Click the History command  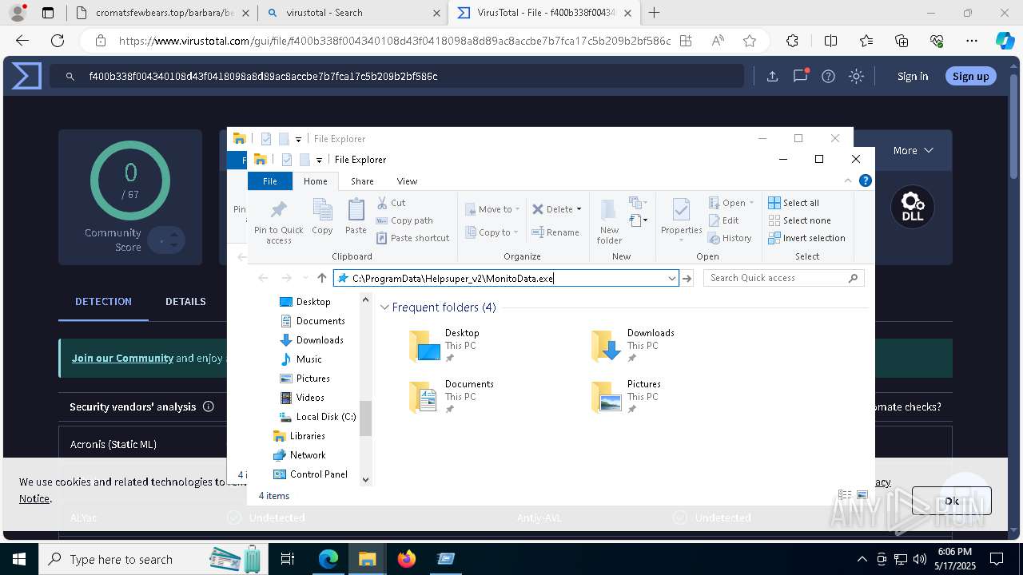tap(730, 238)
